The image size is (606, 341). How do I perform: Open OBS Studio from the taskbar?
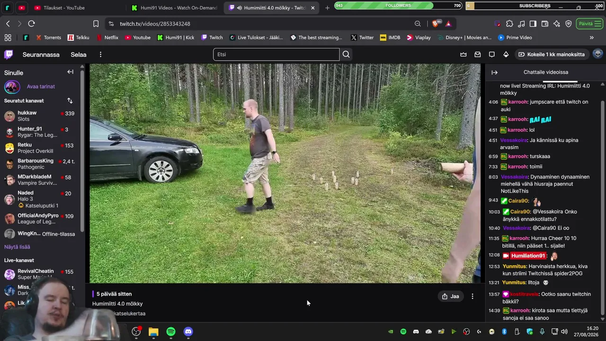(x=136, y=332)
